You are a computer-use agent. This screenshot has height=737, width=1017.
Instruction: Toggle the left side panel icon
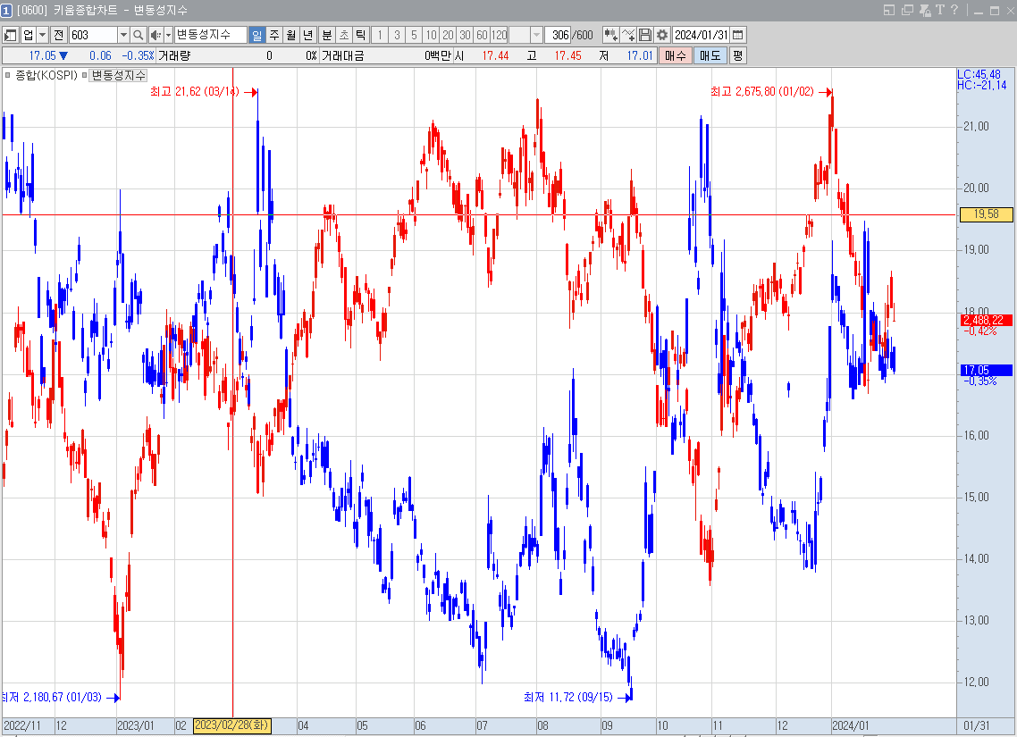pyautogui.click(x=10, y=35)
